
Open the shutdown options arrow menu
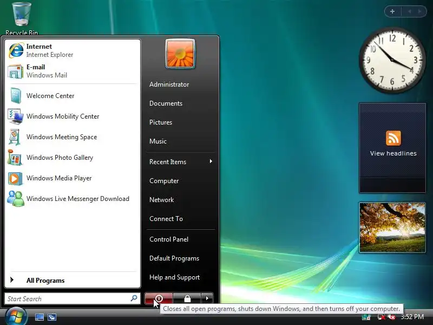point(207,299)
